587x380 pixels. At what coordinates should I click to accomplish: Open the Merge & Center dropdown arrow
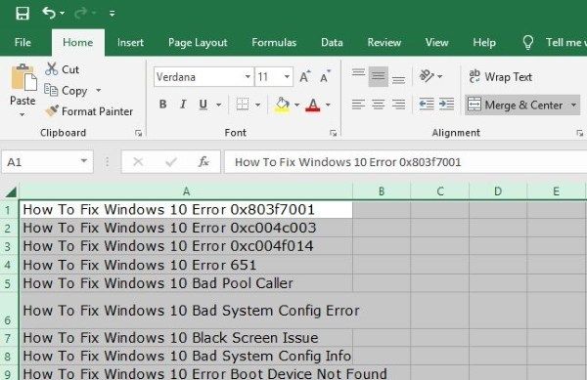point(574,105)
